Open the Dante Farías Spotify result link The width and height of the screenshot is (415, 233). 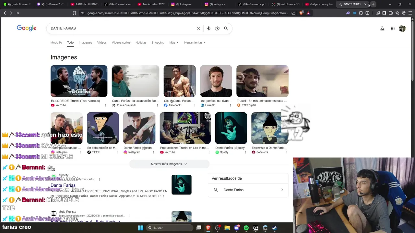[63, 185]
